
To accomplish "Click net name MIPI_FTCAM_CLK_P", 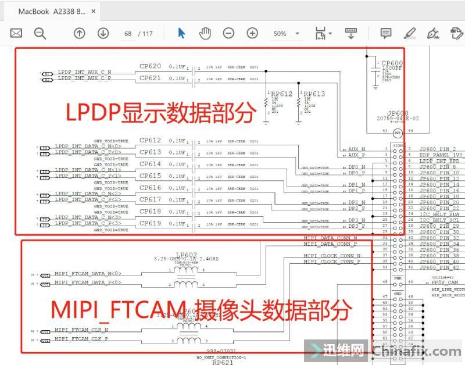I will point(81,339).
